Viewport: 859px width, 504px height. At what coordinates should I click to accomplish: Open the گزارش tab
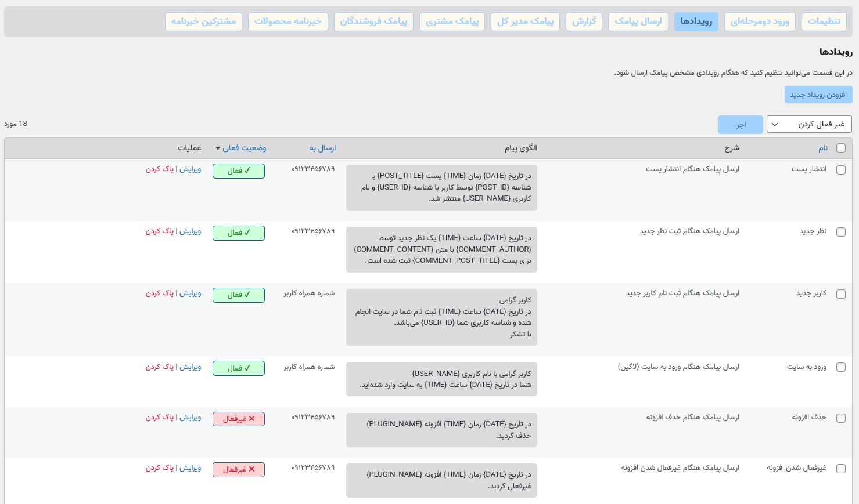pos(584,21)
